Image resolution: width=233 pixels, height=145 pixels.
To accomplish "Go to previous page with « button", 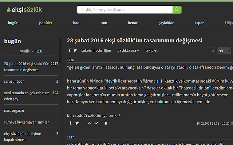I will point(213,51).
